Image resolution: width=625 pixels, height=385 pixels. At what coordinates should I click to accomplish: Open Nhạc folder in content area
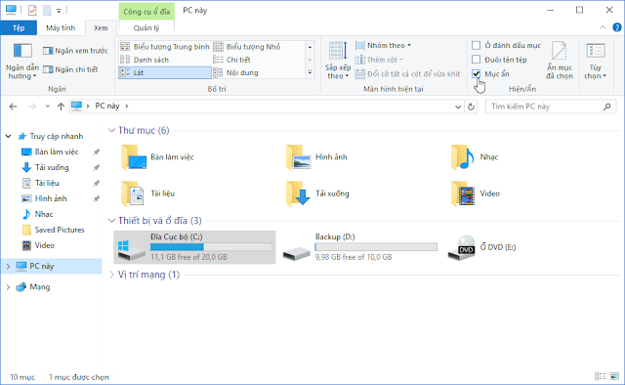pos(475,157)
